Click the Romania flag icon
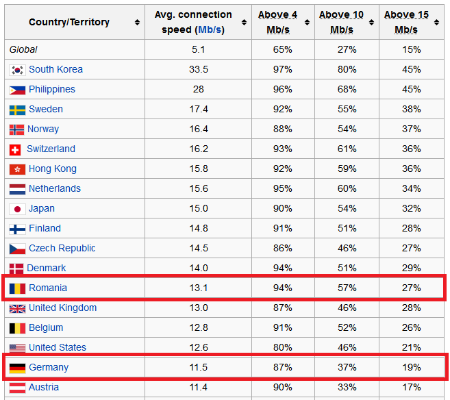 click(x=18, y=288)
